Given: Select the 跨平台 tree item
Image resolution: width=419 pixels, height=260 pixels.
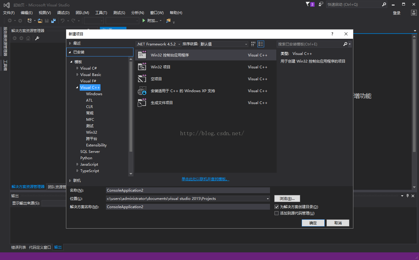Looking at the screenshot, I should (92, 139).
